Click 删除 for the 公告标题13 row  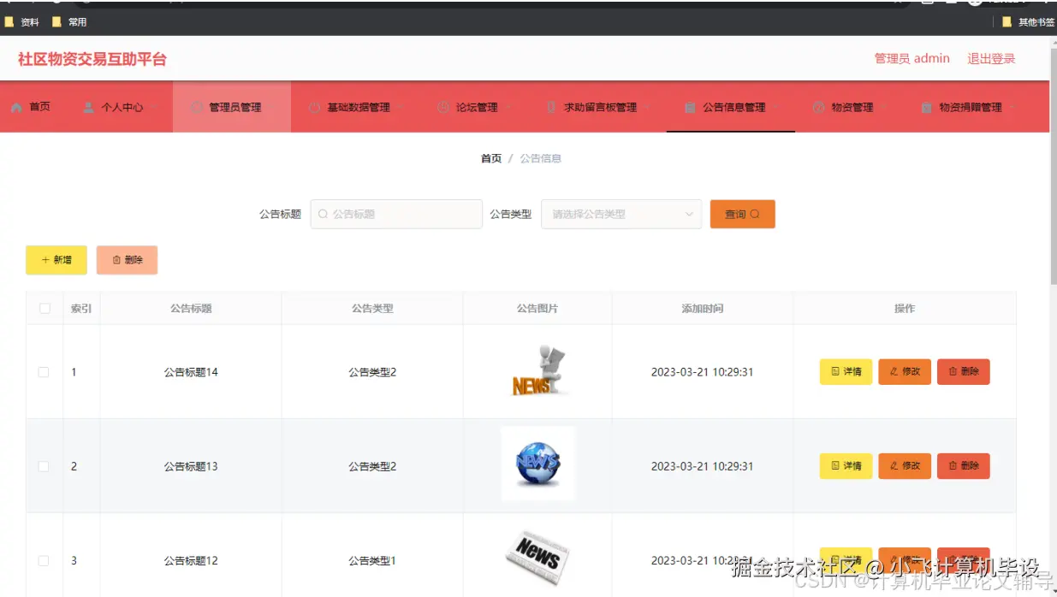pyautogui.click(x=964, y=466)
